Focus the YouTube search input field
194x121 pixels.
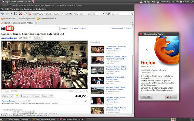pyautogui.click(x=38, y=28)
